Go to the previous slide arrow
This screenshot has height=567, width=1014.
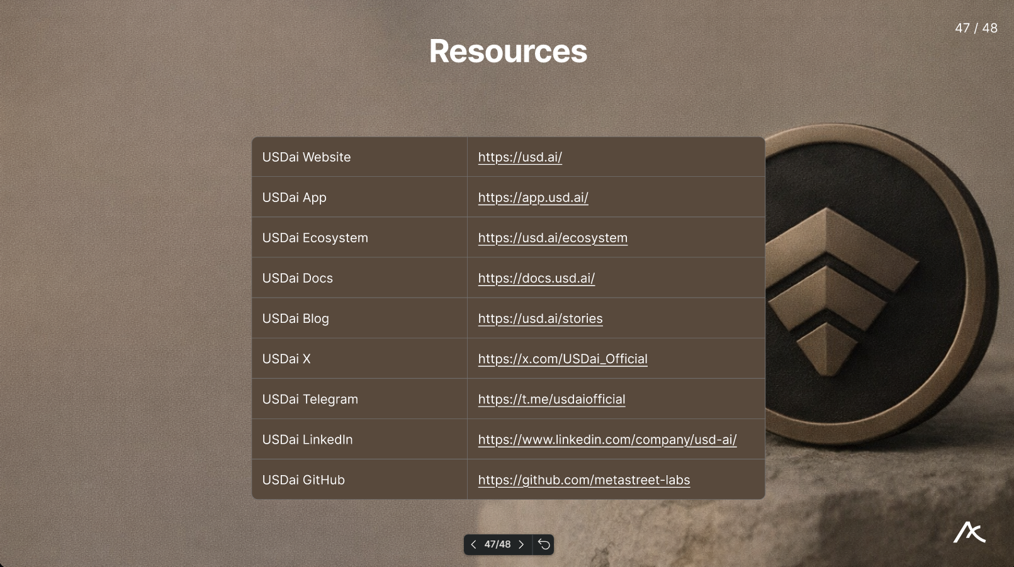coord(473,544)
